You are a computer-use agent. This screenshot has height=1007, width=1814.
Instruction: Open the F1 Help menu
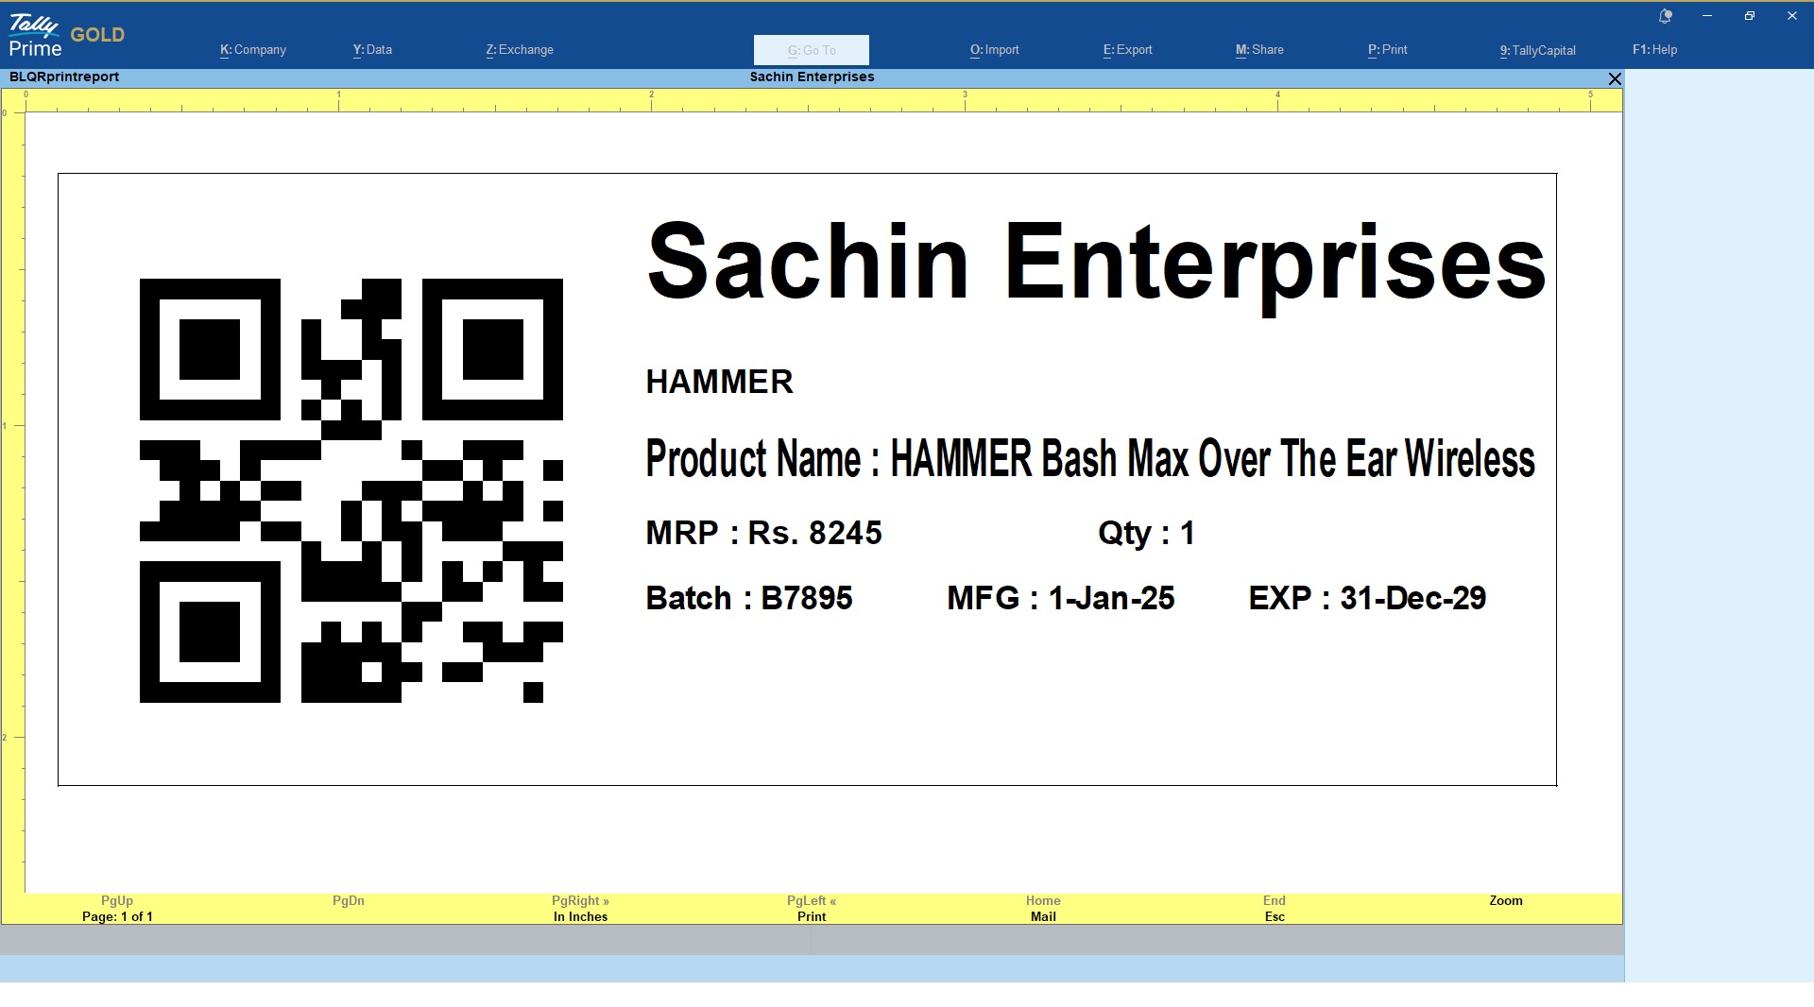click(1654, 50)
